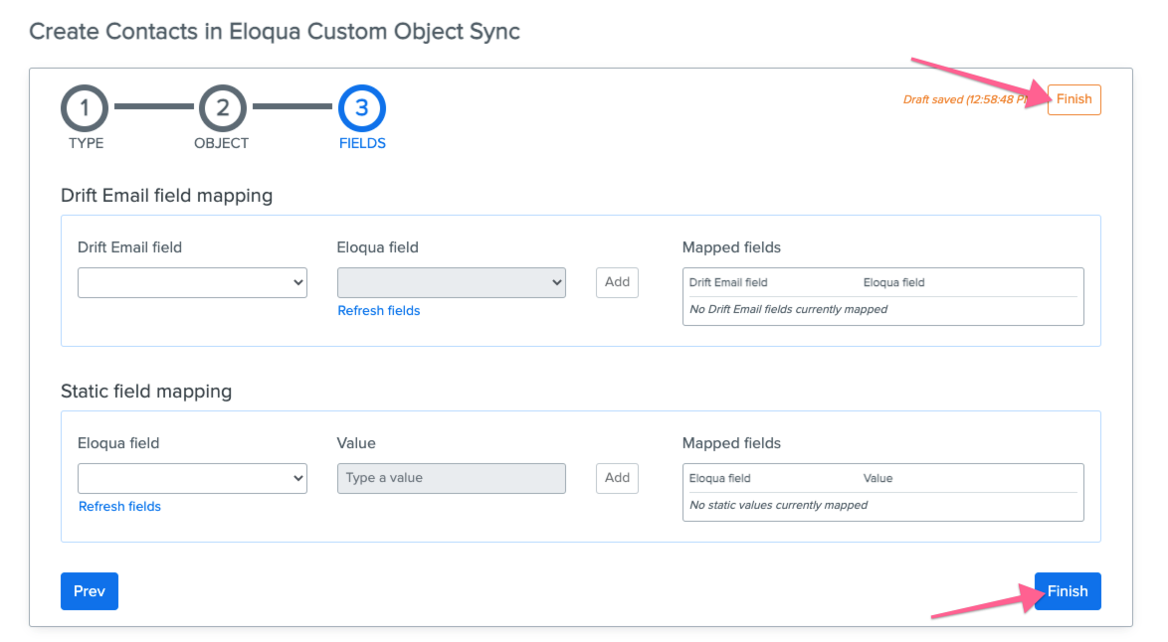Select step 3 Fields circle
This screenshot has height=642, width=1168.
coord(362,108)
